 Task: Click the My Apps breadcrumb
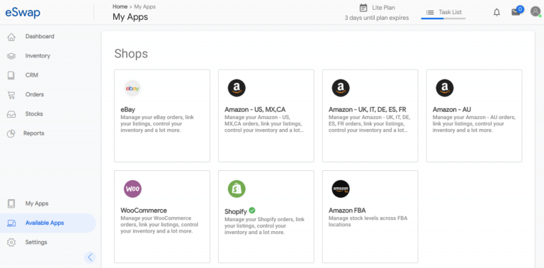(144, 6)
